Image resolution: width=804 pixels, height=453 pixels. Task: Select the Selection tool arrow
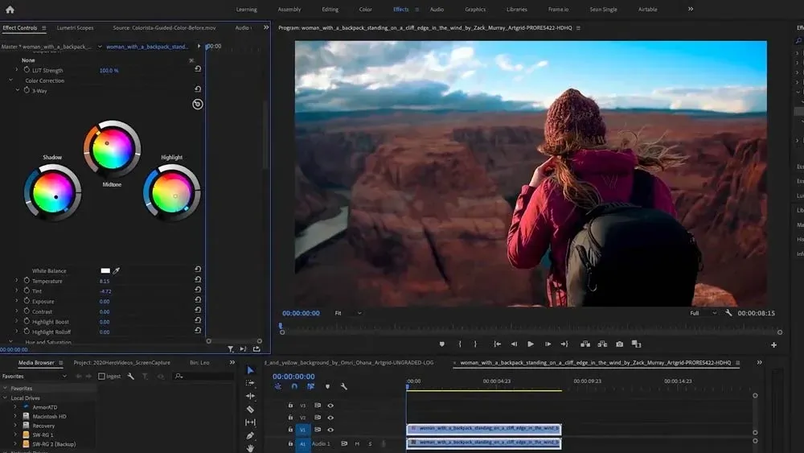click(x=250, y=370)
